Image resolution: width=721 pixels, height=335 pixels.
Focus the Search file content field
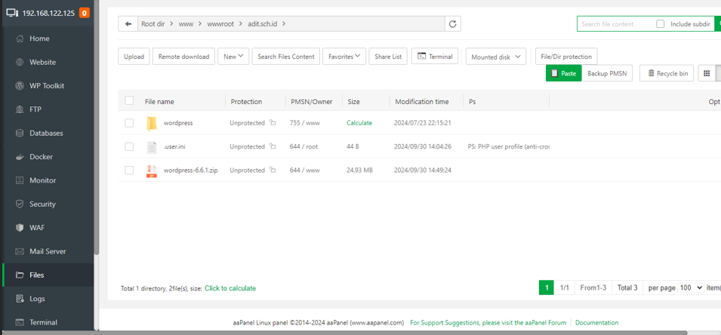point(615,24)
